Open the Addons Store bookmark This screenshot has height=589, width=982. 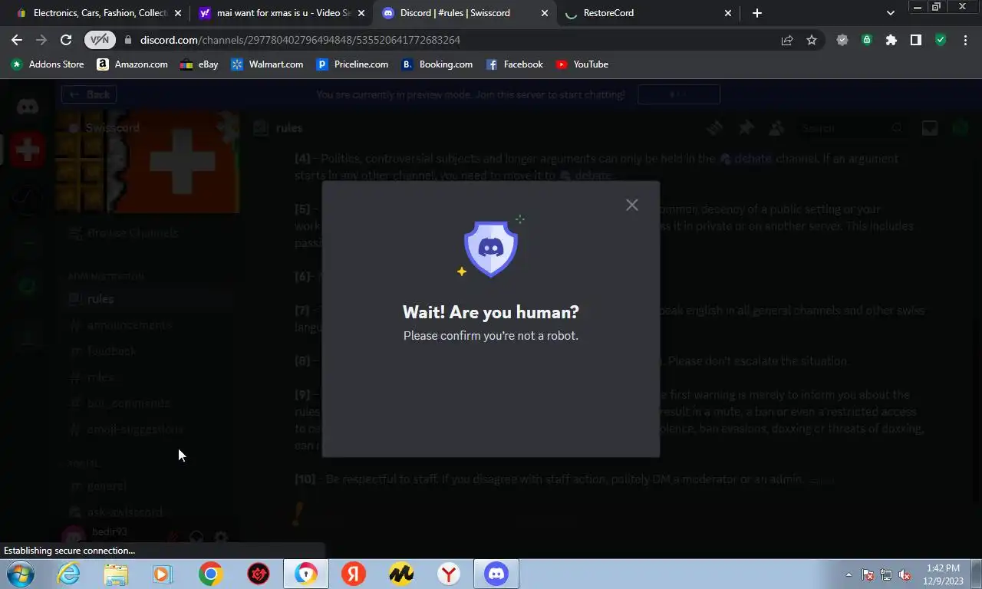coord(47,64)
